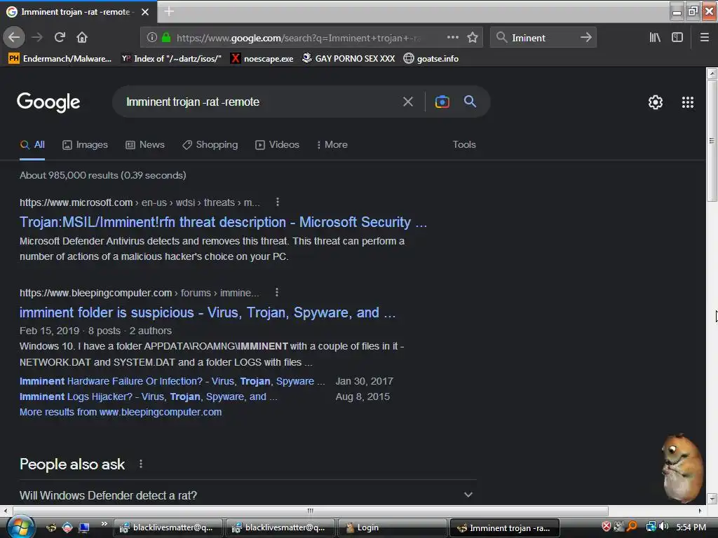Viewport: 718px width, 538px height.
Task: Switch to the News results tab
Action: point(145,144)
